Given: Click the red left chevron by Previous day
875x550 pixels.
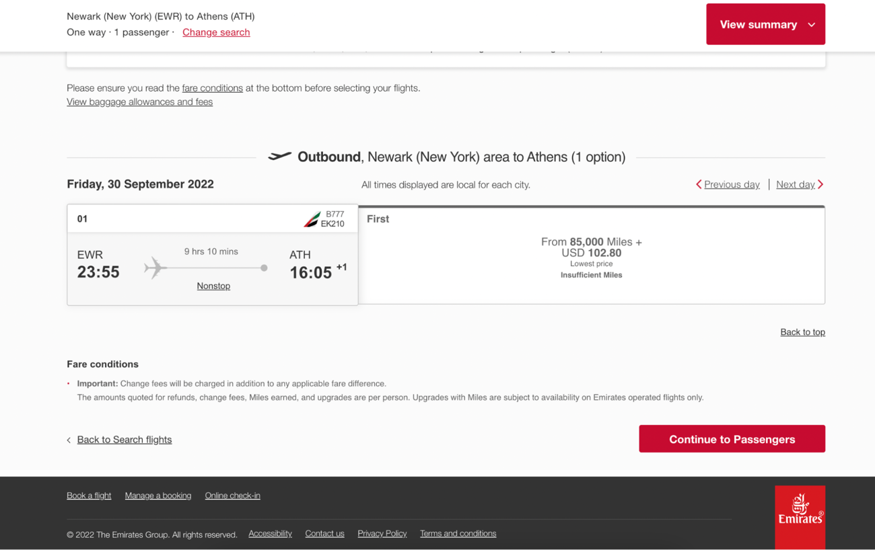Looking at the screenshot, I should (x=699, y=184).
